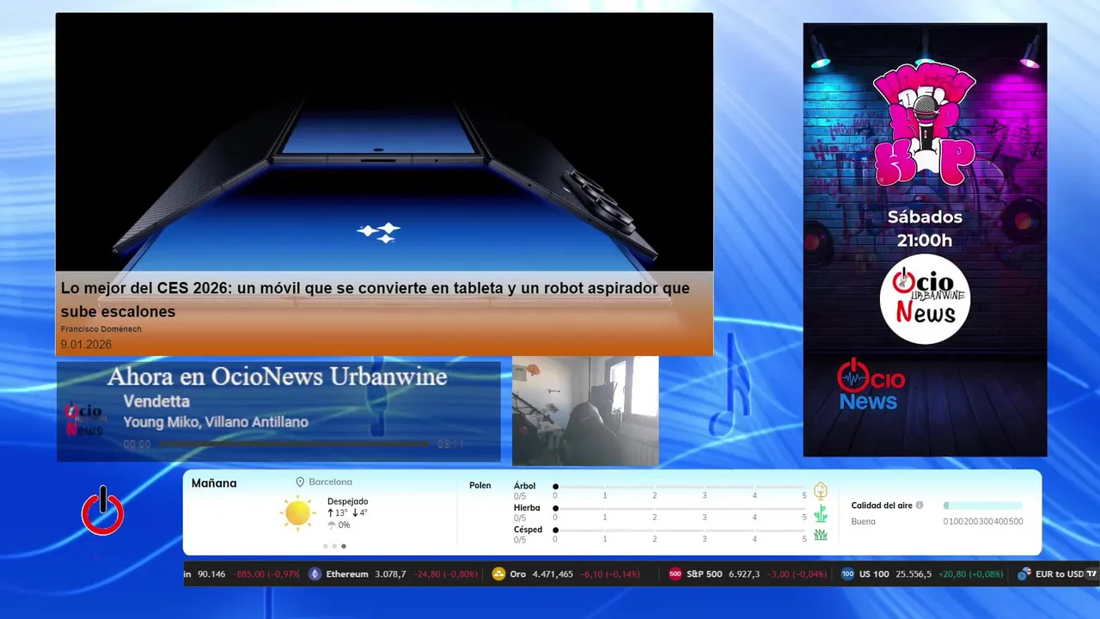Screen dimensions: 1100x619
Task: Open the CES 2026 news headline
Action: coord(375,299)
